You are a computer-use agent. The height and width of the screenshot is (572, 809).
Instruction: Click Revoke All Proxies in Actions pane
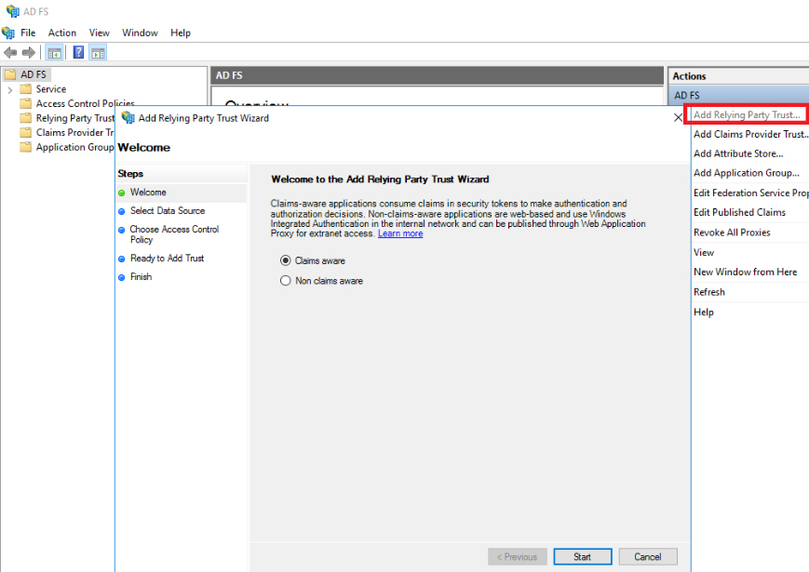click(732, 233)
